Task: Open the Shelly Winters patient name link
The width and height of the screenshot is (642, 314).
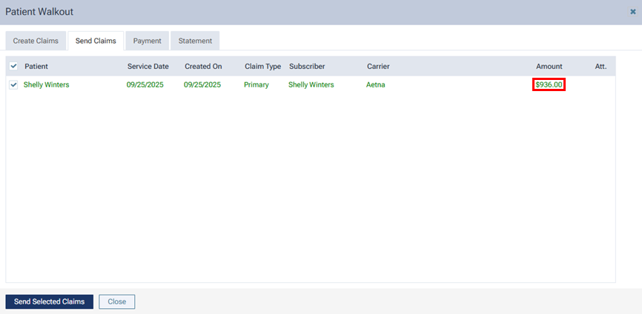Action: 46,85
